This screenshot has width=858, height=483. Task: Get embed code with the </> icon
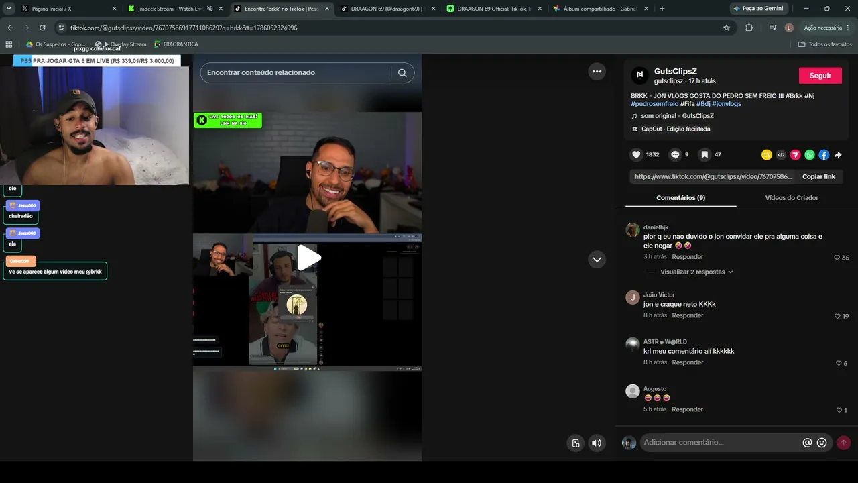click(781, 155)
